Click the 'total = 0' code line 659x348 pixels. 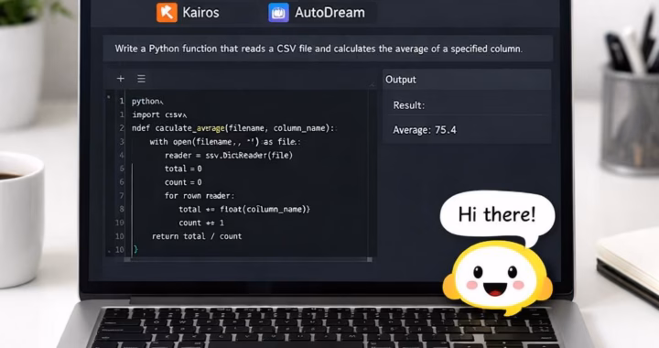(183, 169)
